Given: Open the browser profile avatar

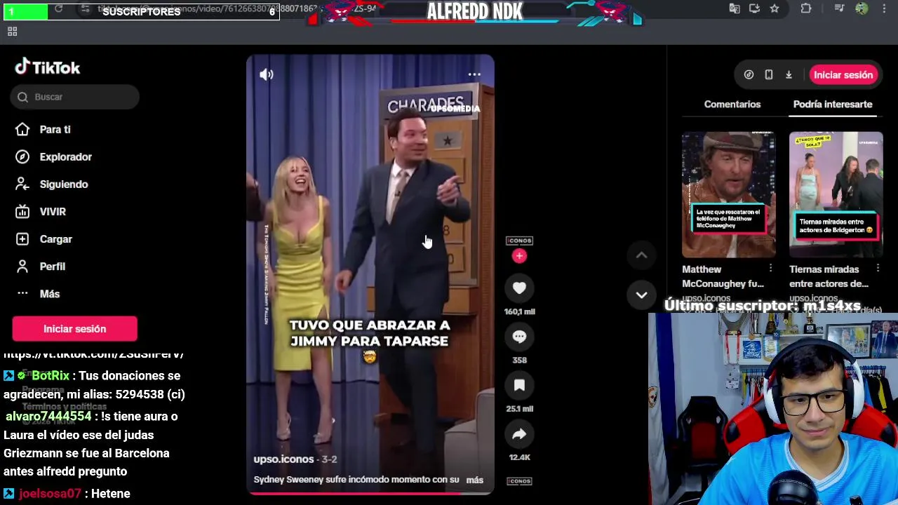Looking at the screenshot, I should [x=862, y=8].
